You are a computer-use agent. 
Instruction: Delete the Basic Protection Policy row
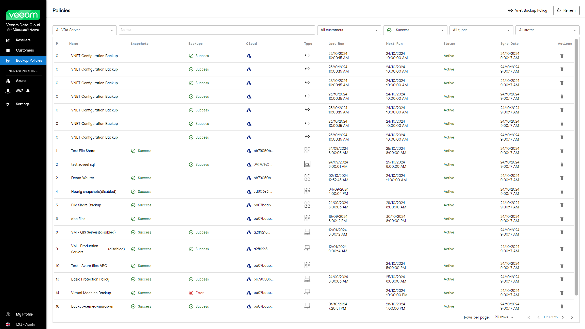click(562, 279)
